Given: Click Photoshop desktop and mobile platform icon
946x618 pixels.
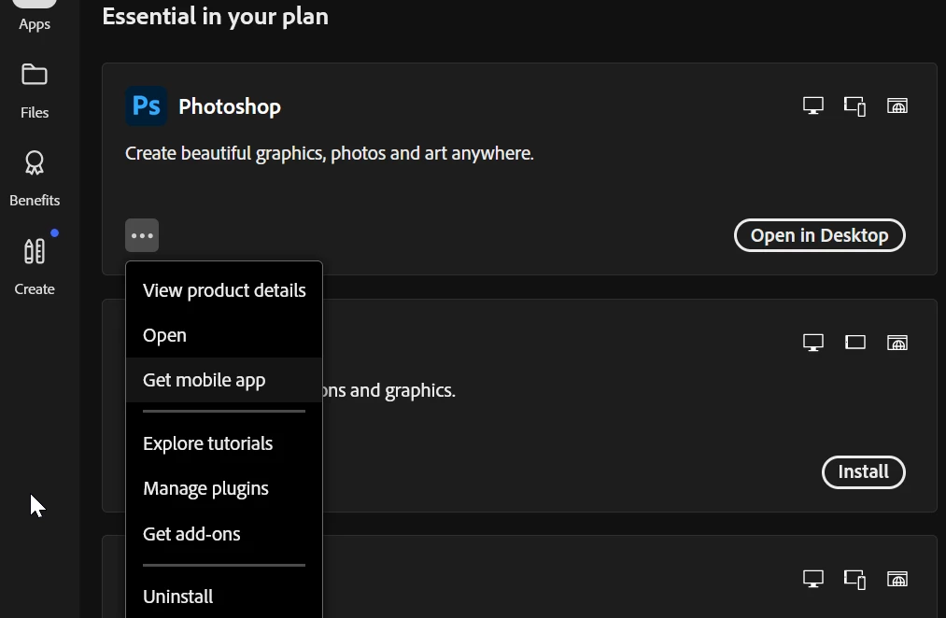Looking at the screenshot, I should pos(854,106).
